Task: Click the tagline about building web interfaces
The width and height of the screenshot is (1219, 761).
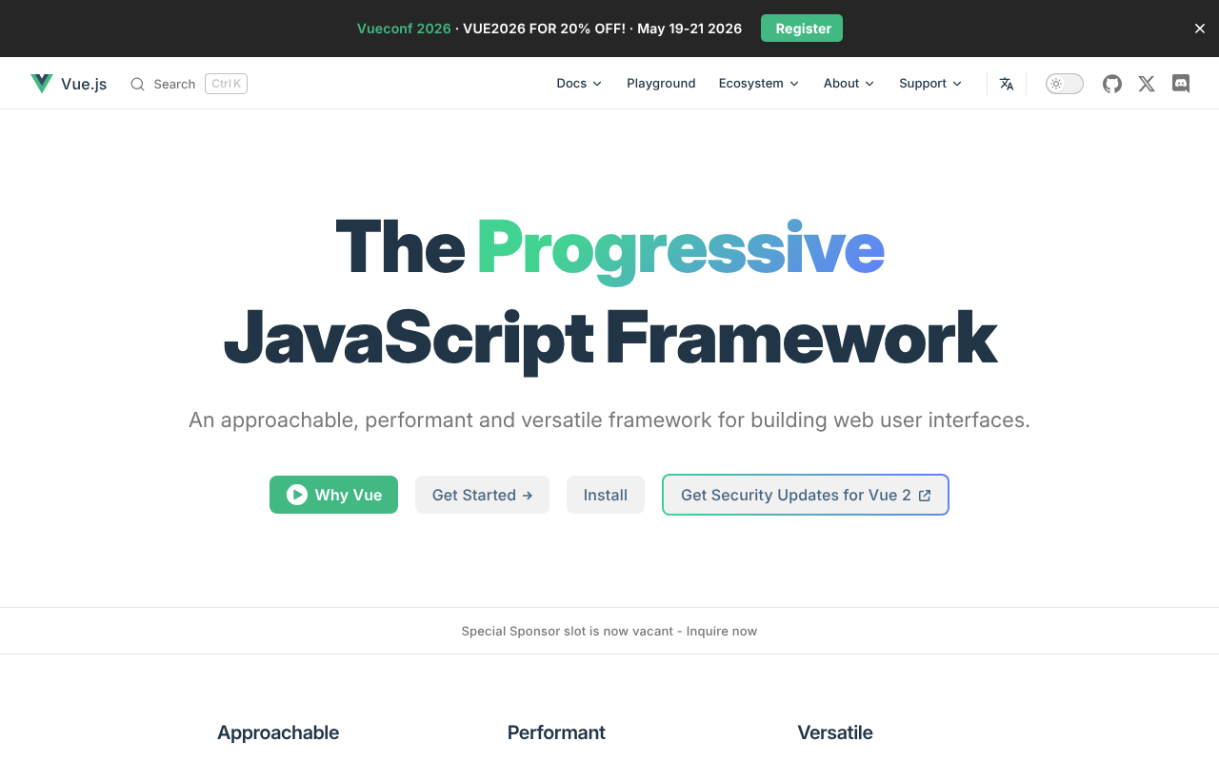Action: pyautogui.click(x=609, y=420)
